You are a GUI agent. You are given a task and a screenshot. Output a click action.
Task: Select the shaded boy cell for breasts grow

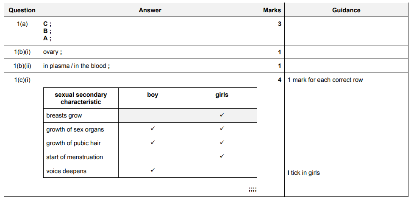(153, 115)
